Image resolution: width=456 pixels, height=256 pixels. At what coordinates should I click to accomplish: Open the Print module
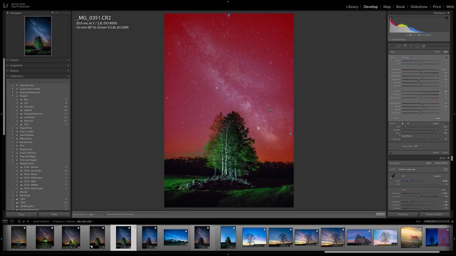pyautogui.click(x=437, y=7)
